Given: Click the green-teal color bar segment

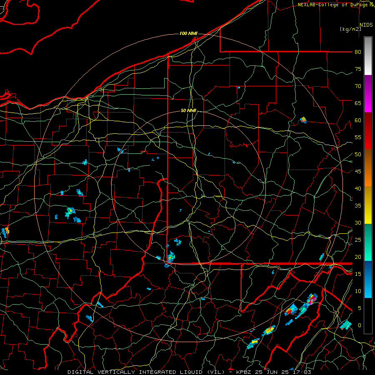Looking at the screenshot, I should tap(368, 242).
